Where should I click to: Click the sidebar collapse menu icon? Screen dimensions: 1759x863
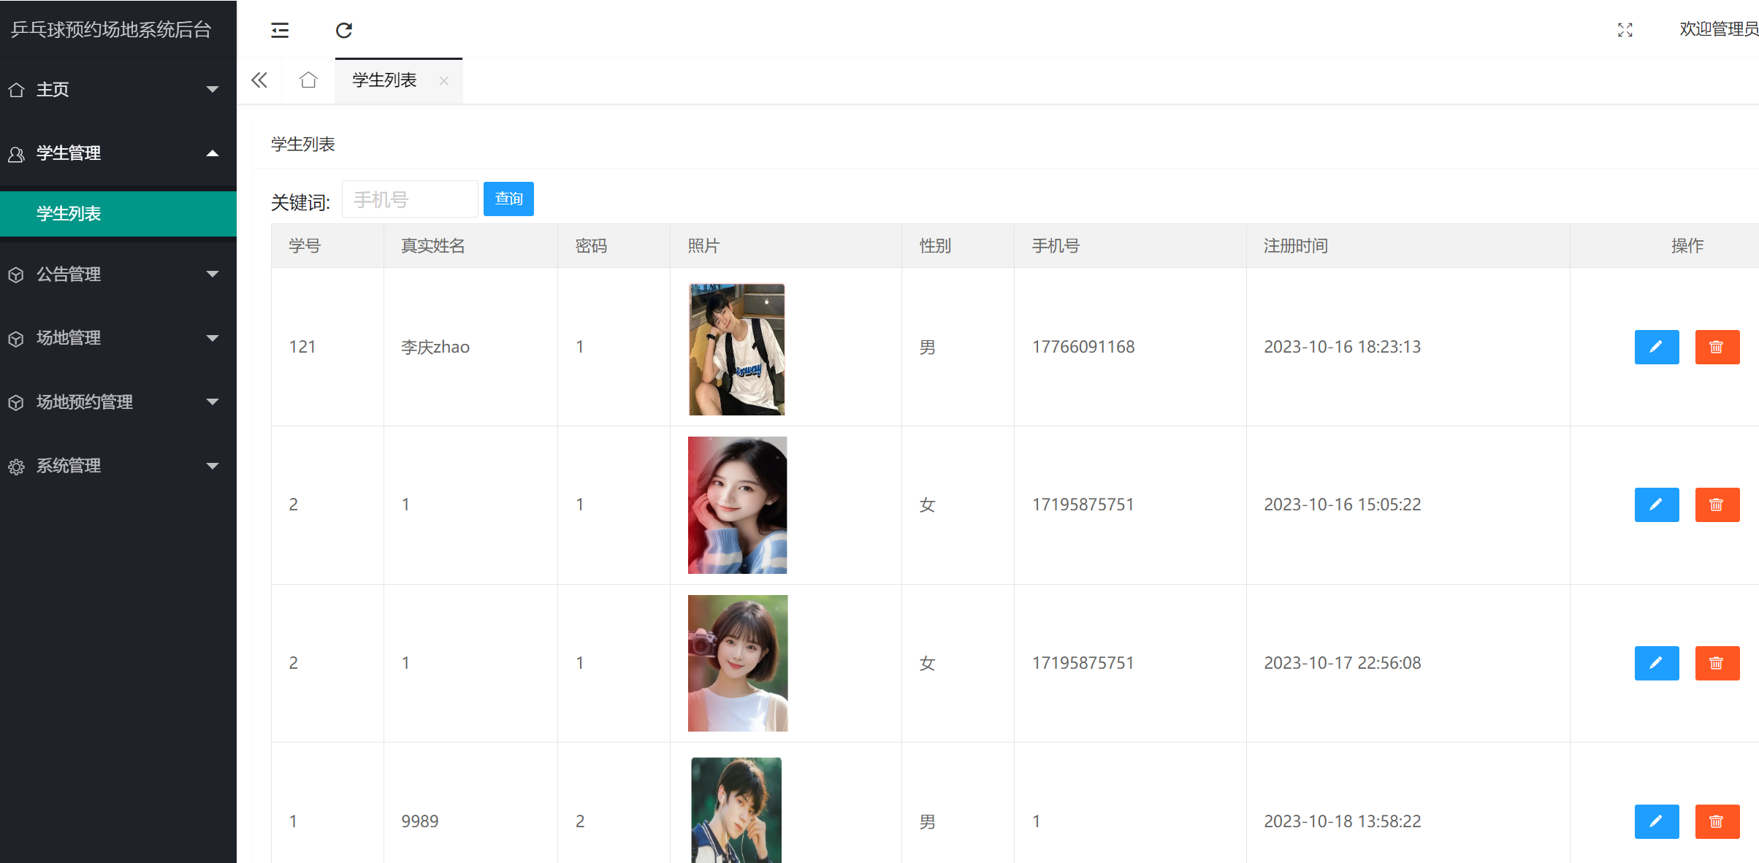pyautogui.click(x=280, y=30)
